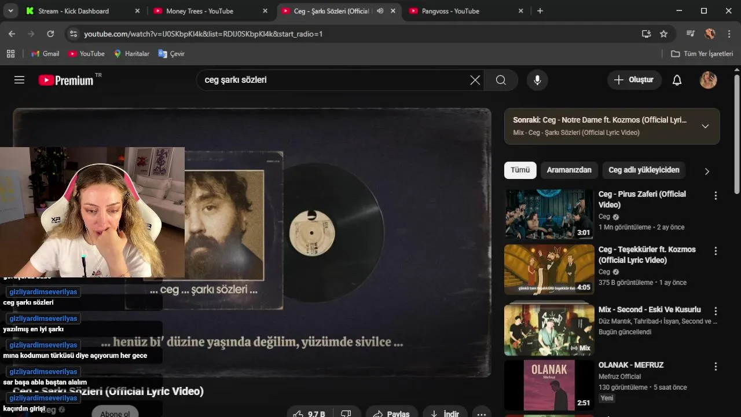Image resolution: width=741 pixels, height=417 pixels.
Task: Bookmark this page with the star icon
Action: click(664, 34)
